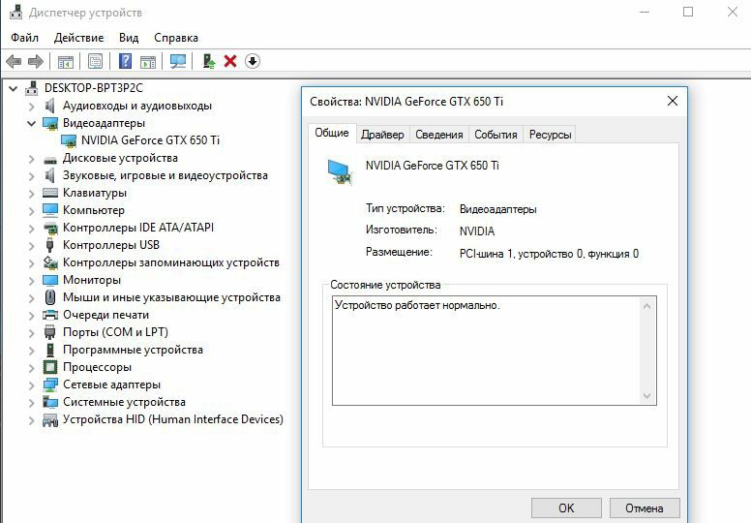Click the Мыши mouse icon
The height and width of the screenshot is (523, 751).
(49, 297)
